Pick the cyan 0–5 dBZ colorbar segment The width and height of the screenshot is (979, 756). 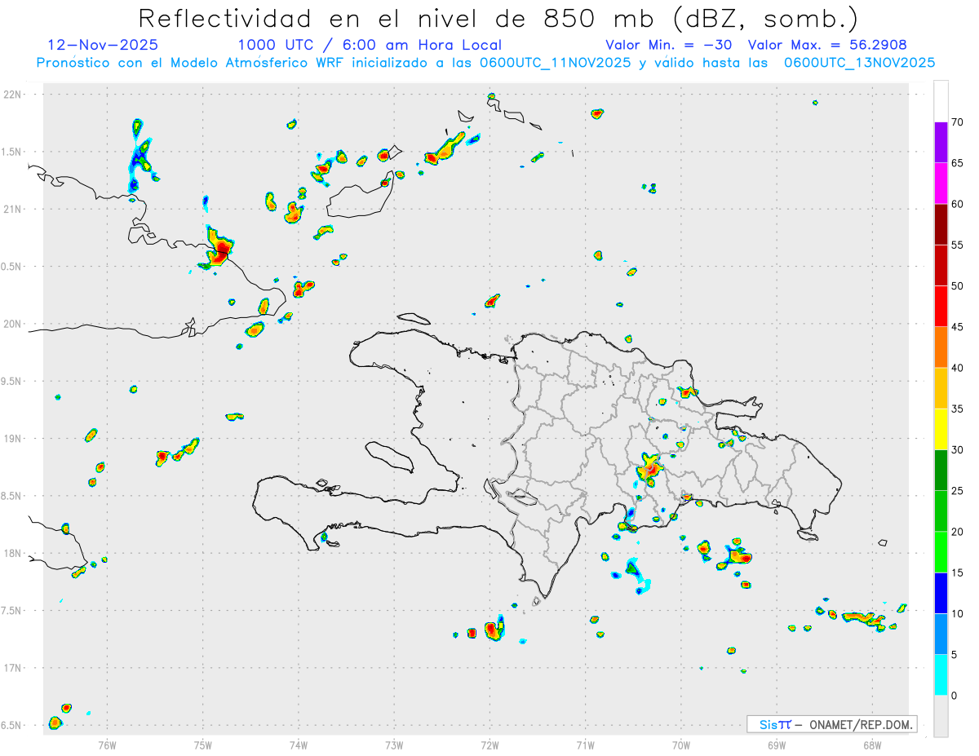coord(941,675)
